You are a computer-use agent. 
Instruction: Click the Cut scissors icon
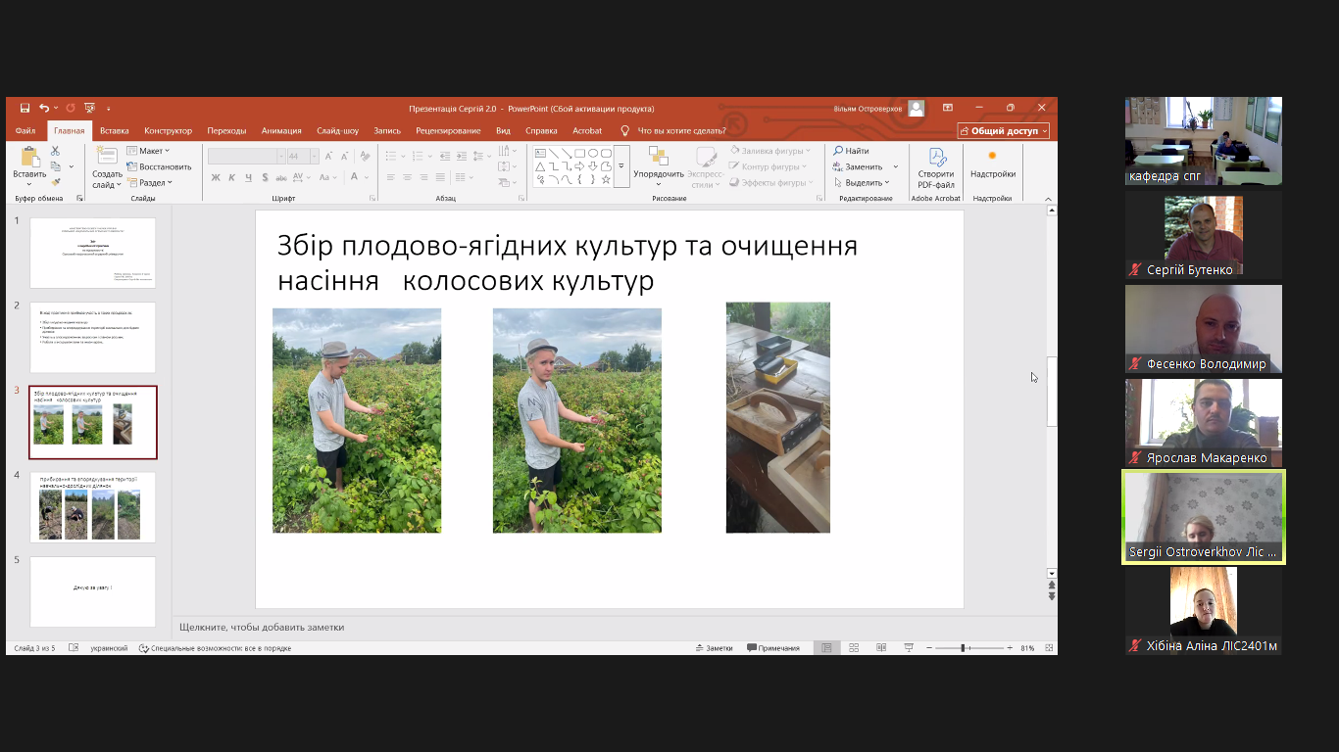coord(55,151)
